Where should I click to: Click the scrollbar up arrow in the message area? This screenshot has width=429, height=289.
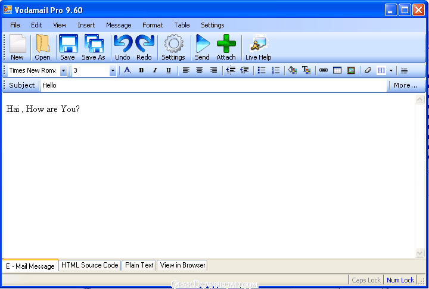[419, 99]
